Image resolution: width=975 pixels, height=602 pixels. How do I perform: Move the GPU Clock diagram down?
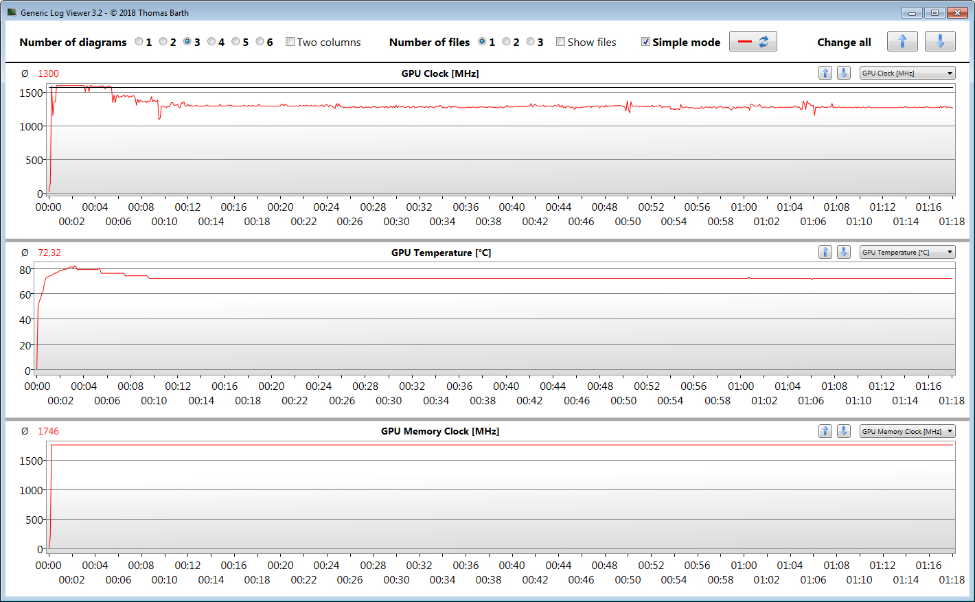tap(845, 73)
